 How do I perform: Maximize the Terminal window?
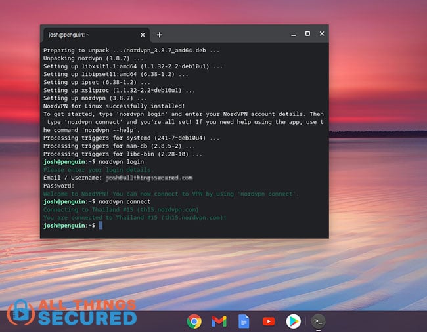click(307, 33)
